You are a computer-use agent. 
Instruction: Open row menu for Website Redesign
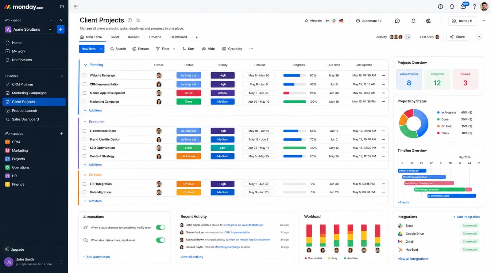383,75
